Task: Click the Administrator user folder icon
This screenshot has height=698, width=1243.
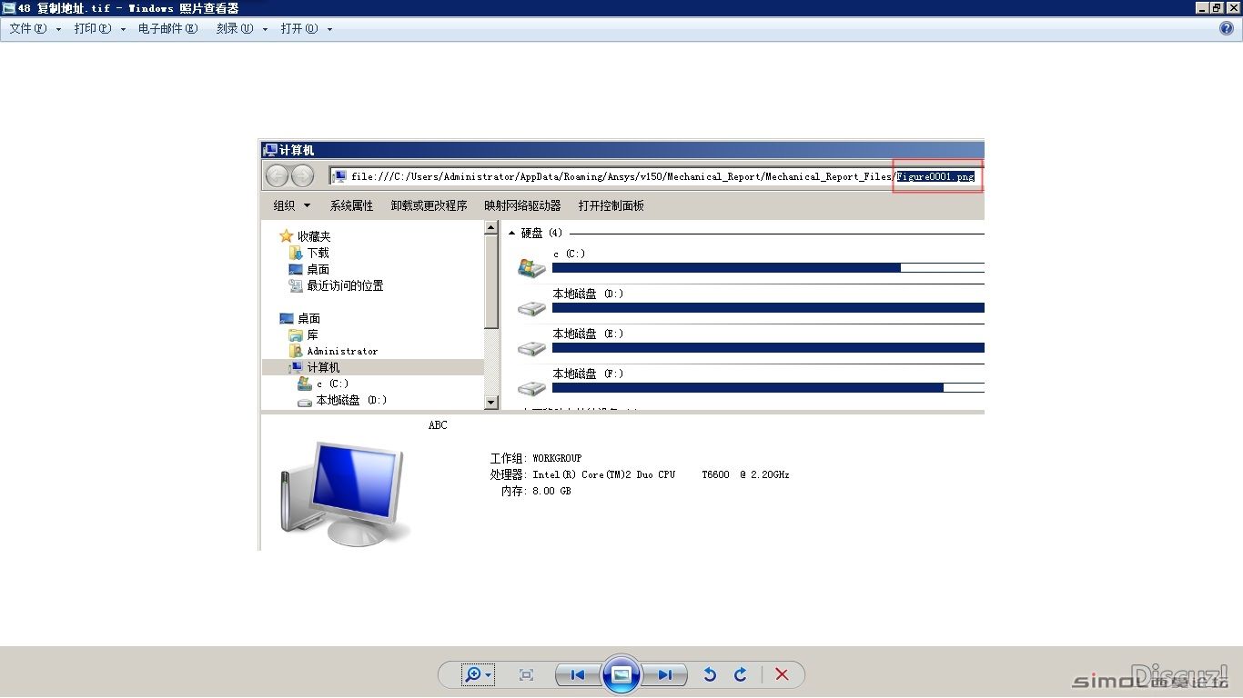Action: [296, 351]
